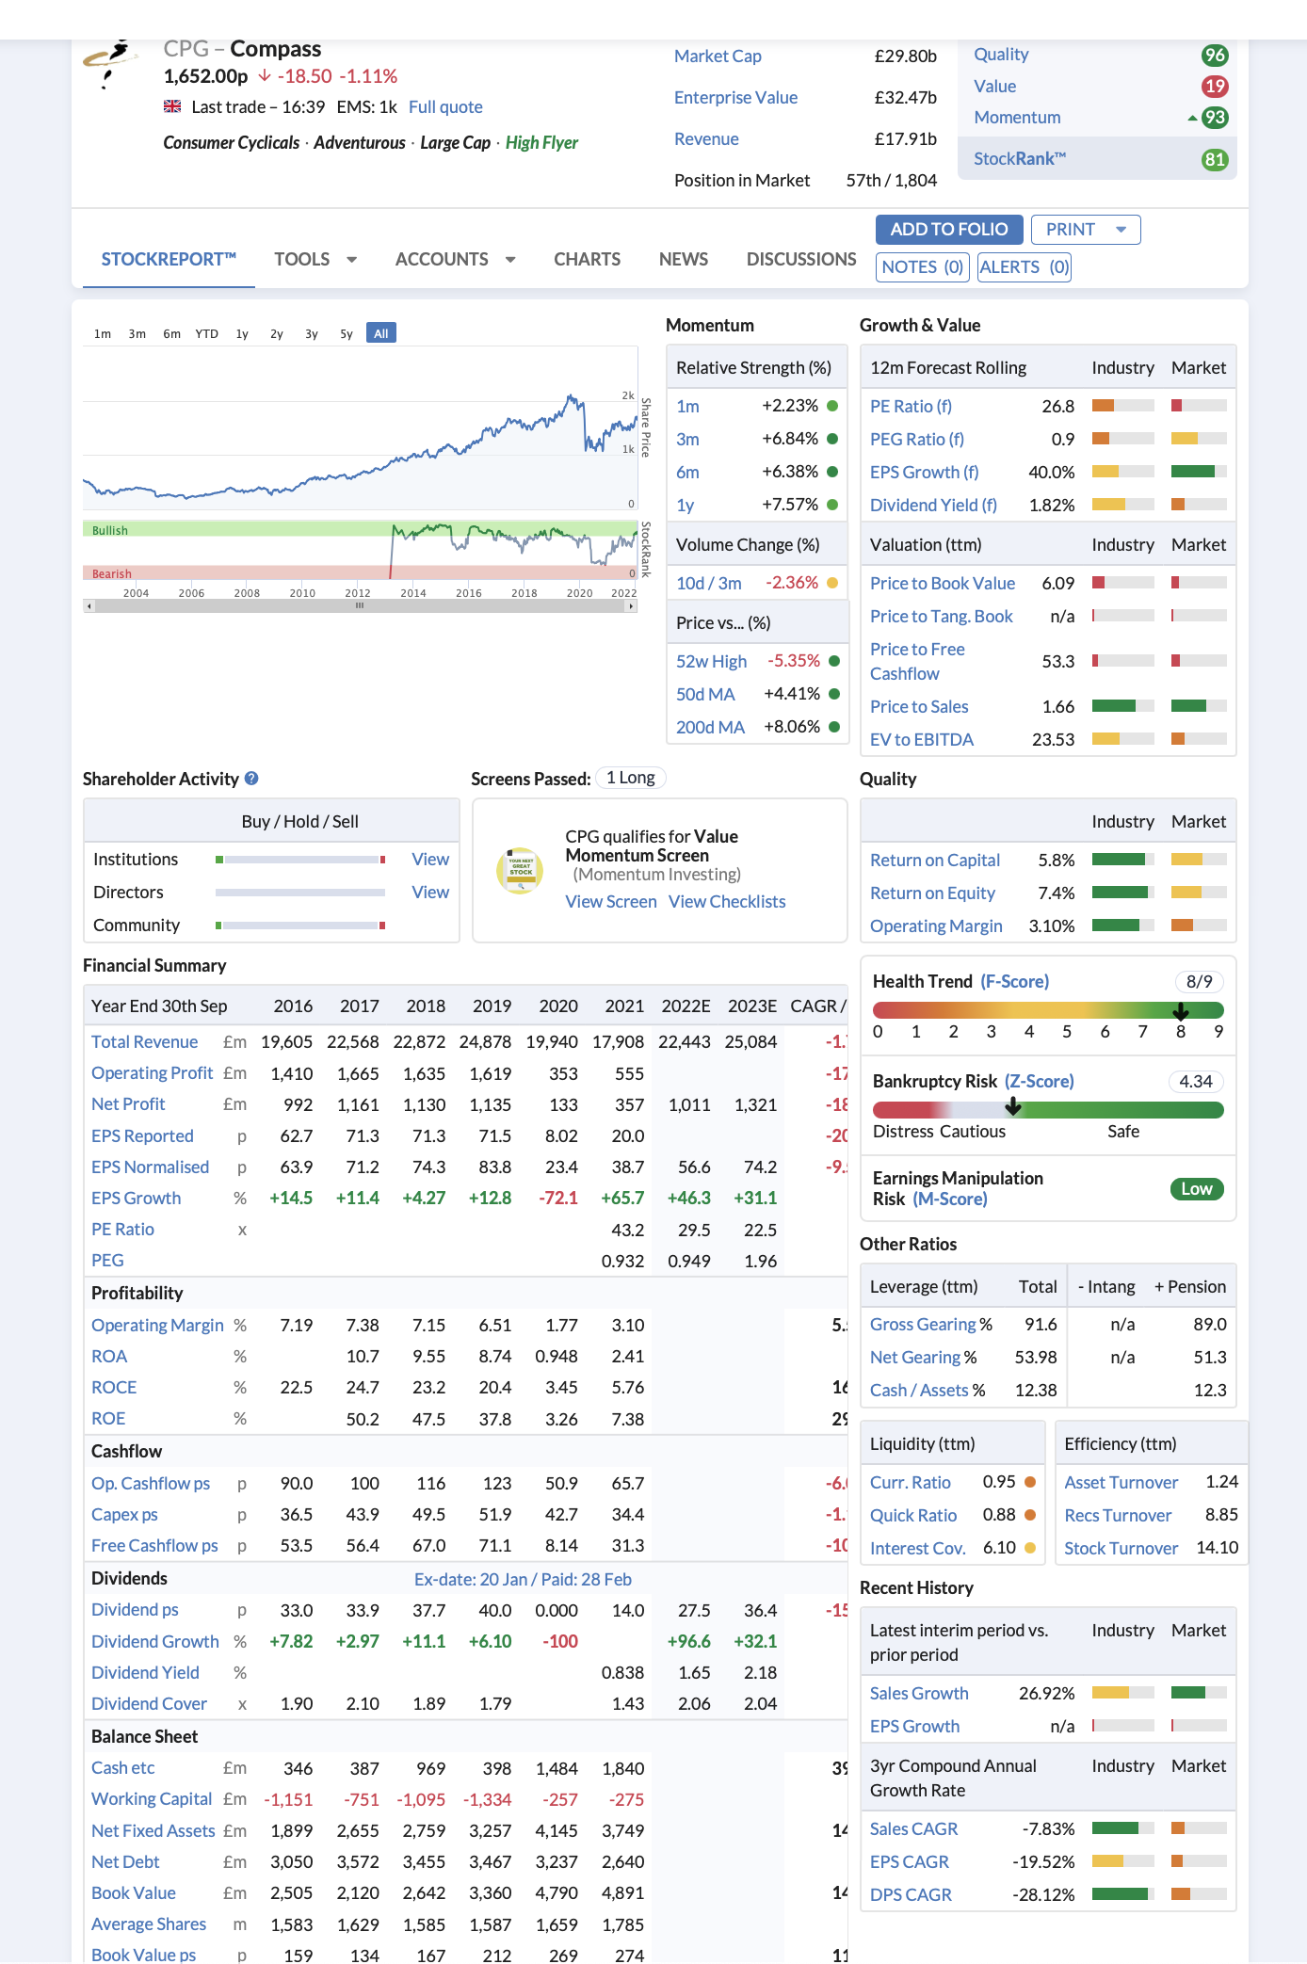Open the Market Cap link
Image resolution: width=1307 pixels, height=1964 pixels.
coord(718,56)
